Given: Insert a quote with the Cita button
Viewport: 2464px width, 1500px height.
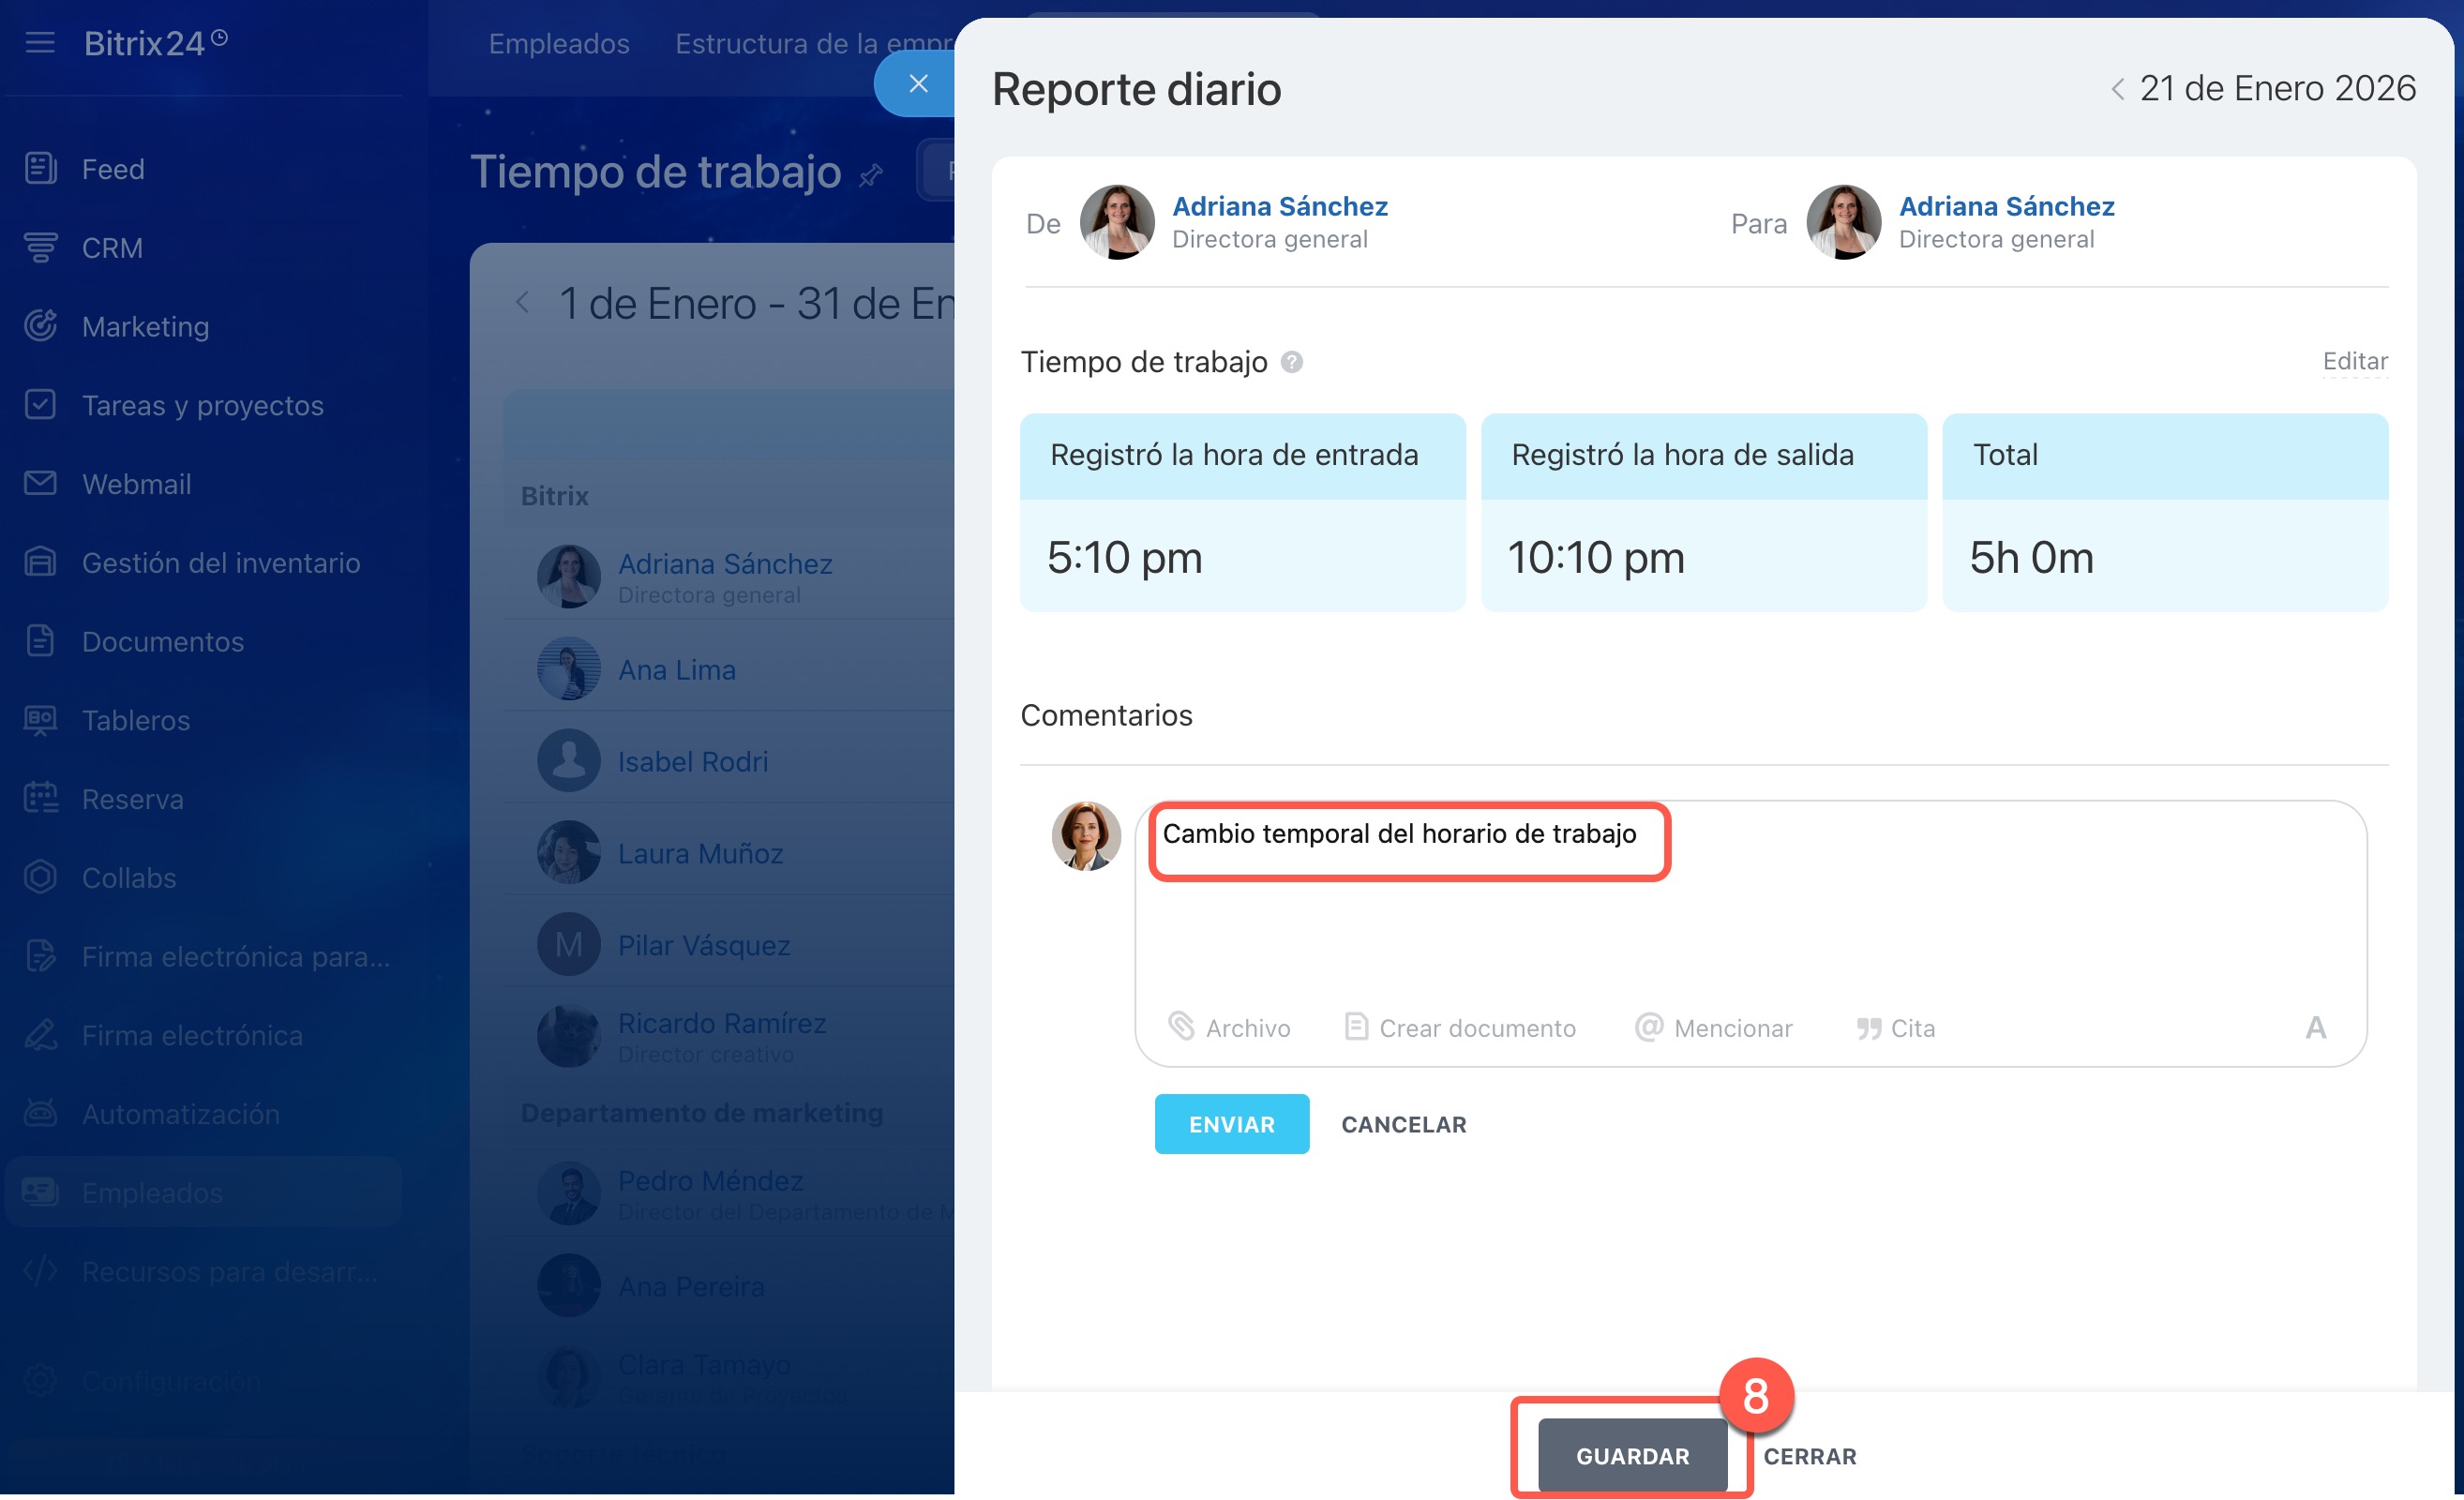Looking at the screenshot, I should click(x=1896, y=1028).
